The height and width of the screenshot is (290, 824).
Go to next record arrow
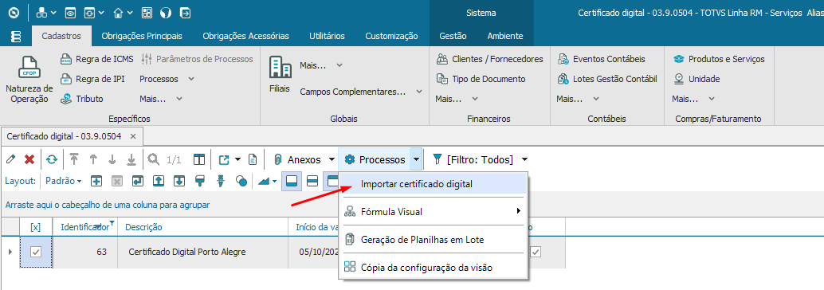pos(112,159)
